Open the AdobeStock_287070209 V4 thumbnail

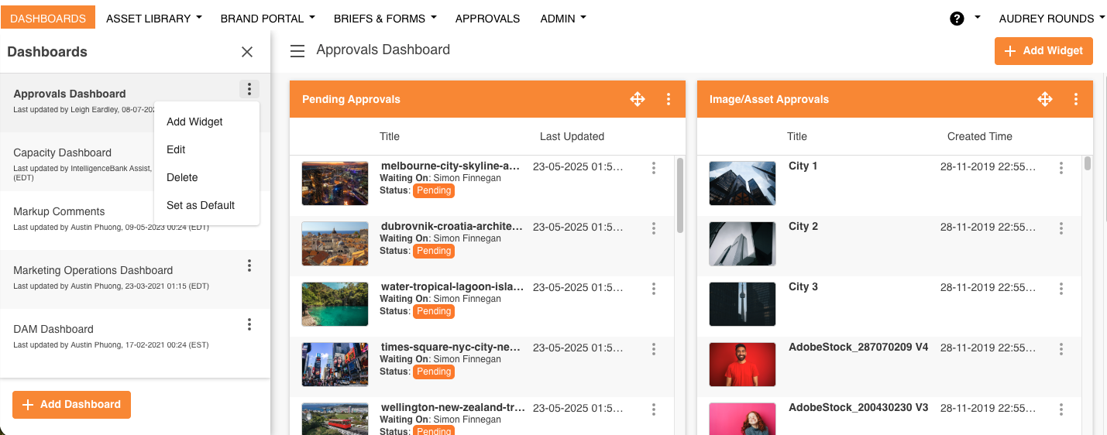742,364
